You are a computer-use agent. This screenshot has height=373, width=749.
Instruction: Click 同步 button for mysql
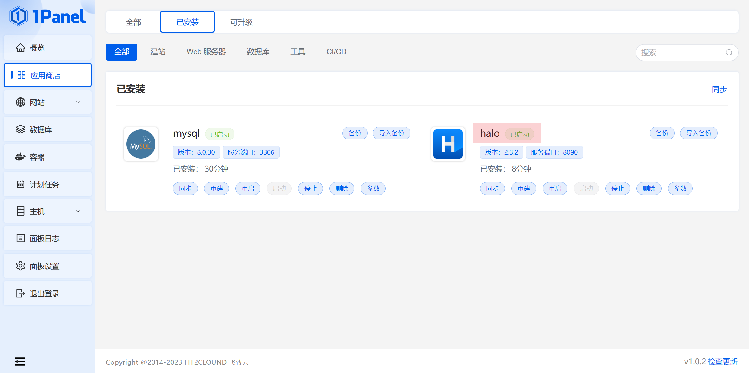pos(185,188)
